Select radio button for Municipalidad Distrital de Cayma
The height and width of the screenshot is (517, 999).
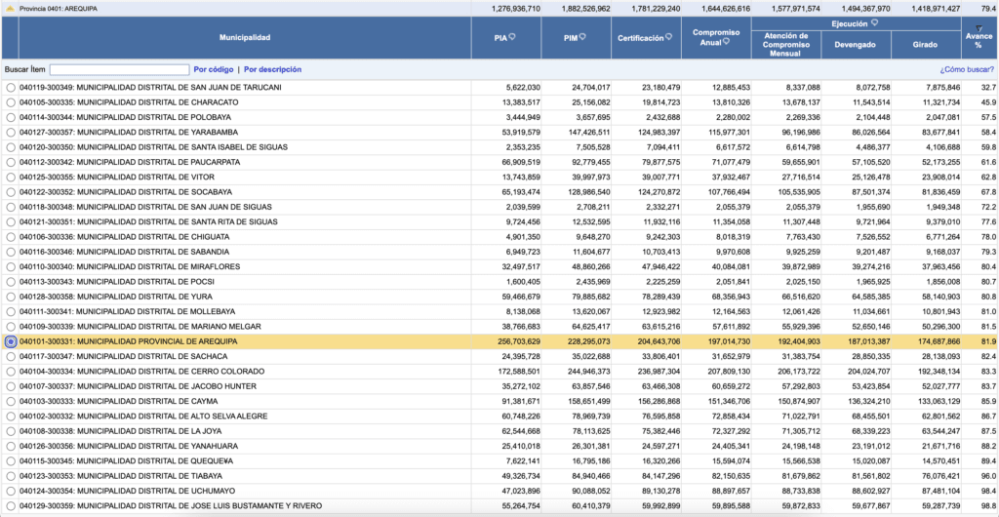point(11,401)
